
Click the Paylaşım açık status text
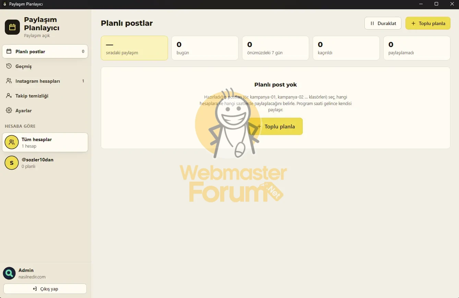[x=37, y=36]
